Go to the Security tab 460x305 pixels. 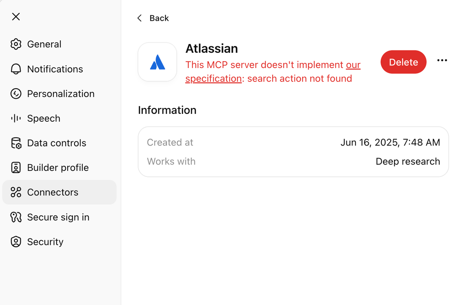point(59,242)
